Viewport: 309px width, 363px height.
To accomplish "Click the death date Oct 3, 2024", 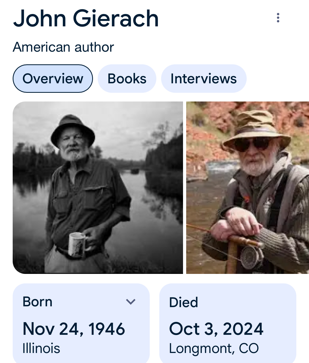I will pyautogui.click(x=217, y=329).
